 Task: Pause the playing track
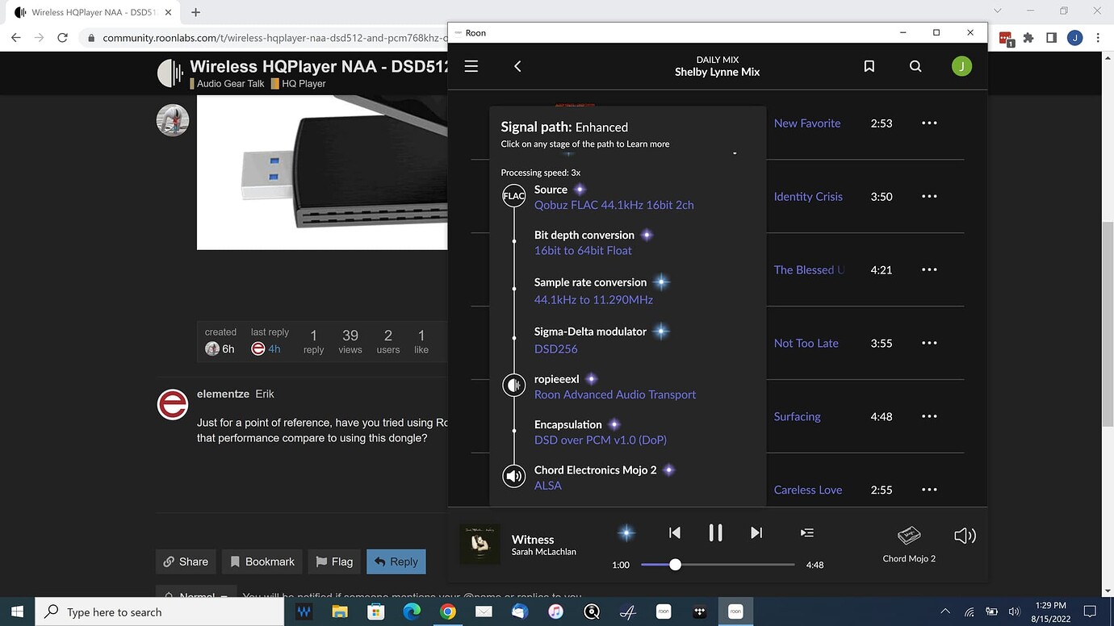(715, 532)
